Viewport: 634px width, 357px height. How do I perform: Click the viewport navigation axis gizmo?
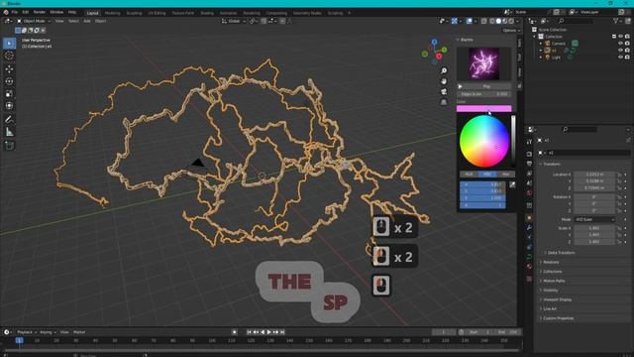(435, 52)
